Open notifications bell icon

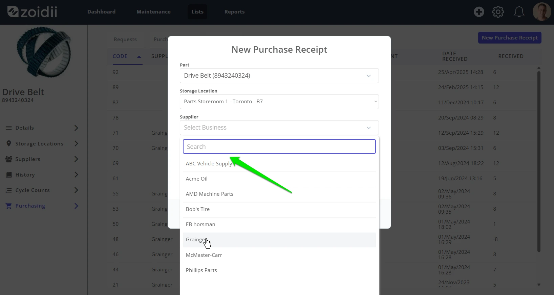click(x=519, y=12)
